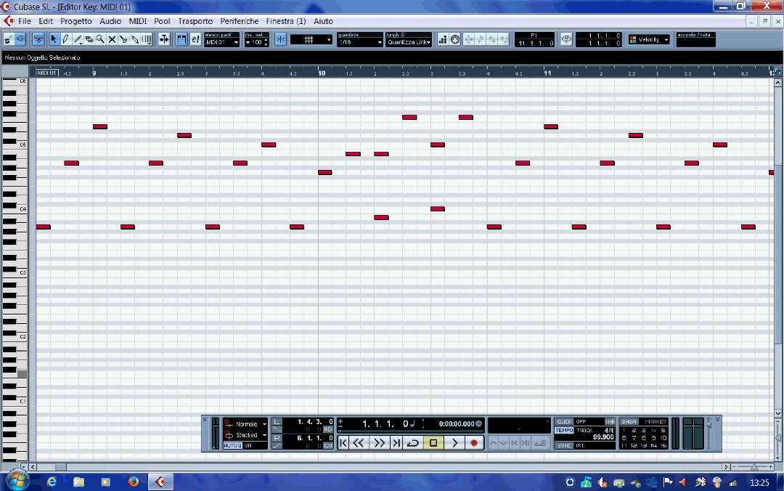Open the Stacked cycle record mode dropdown
784x491 pixels.
point(245,435)
